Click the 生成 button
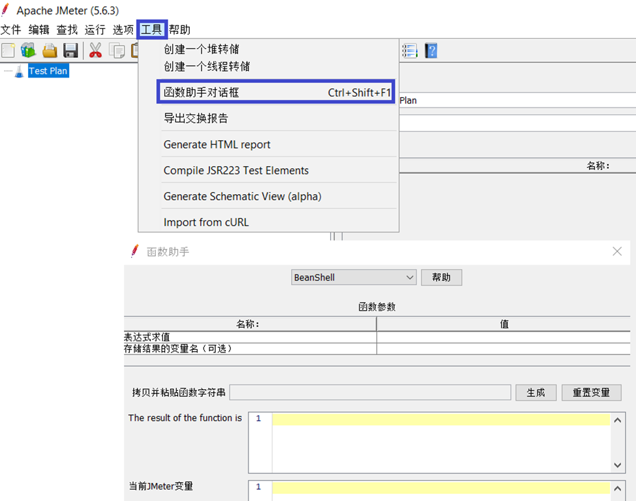 (536, 392)
